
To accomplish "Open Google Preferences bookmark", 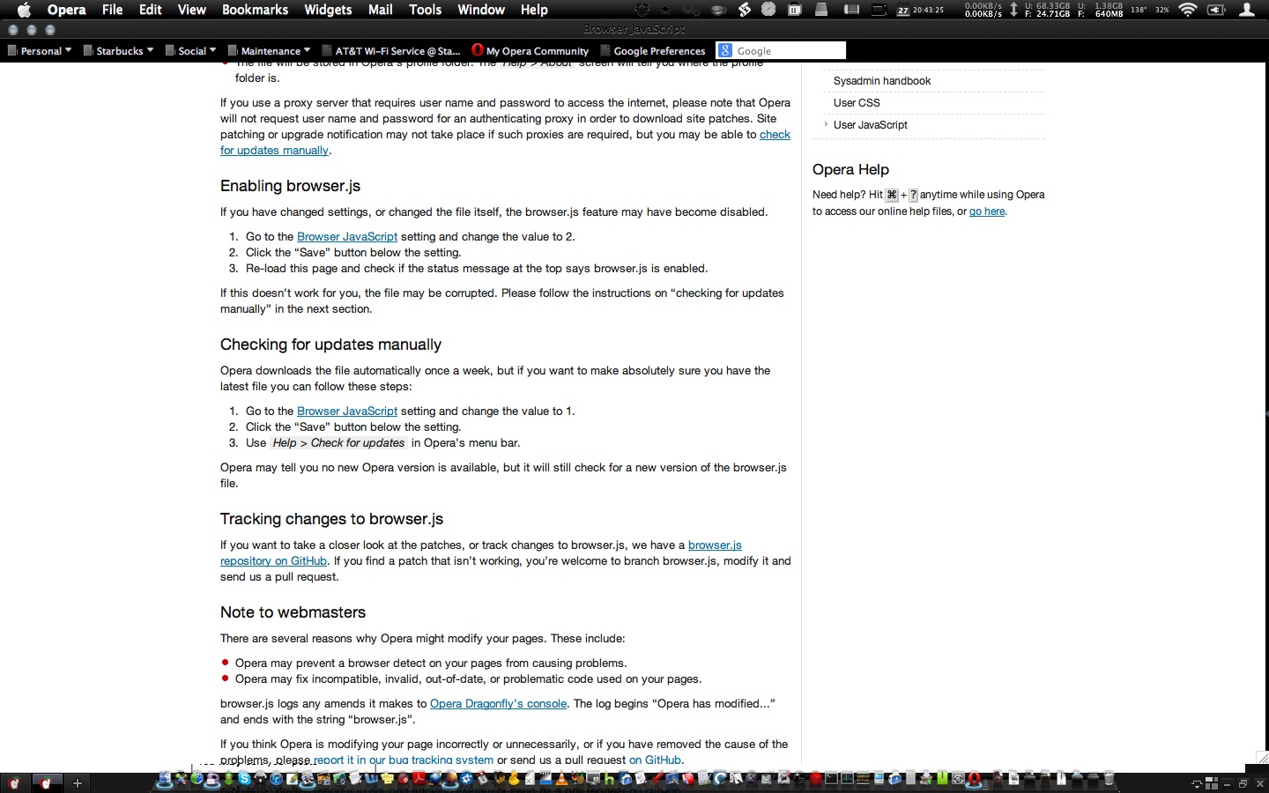I will point(652,50).
